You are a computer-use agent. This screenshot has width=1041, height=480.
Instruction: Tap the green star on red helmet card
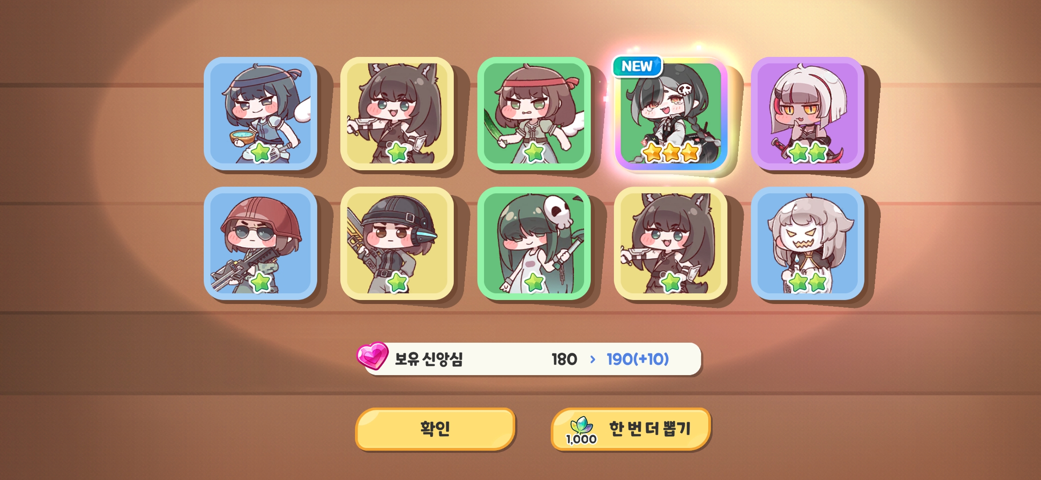coord(261,282)
